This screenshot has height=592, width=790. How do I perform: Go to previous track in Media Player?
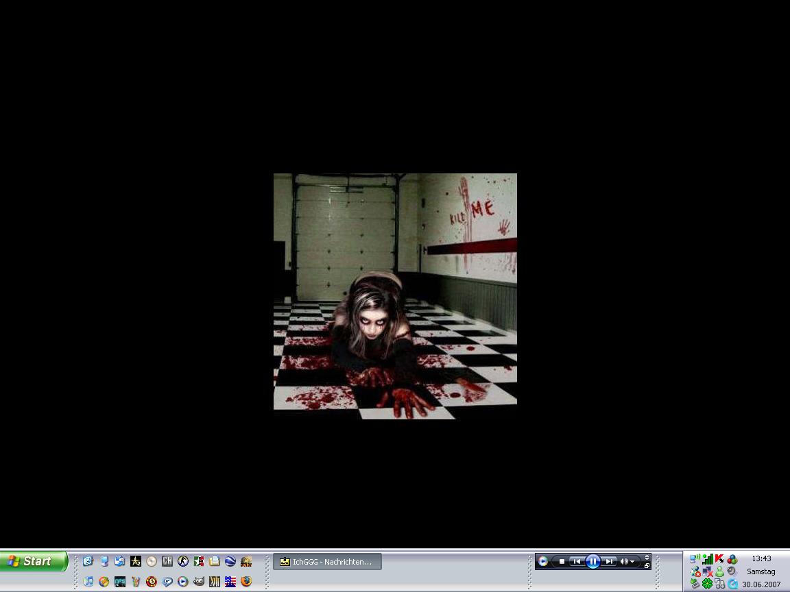tap(577, 561)
